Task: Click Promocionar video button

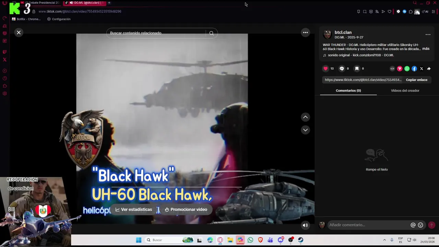Action: (186, 210)
